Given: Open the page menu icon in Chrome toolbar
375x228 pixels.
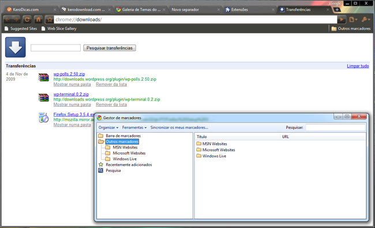Looking at the screenshot, I should pos(353,20).
